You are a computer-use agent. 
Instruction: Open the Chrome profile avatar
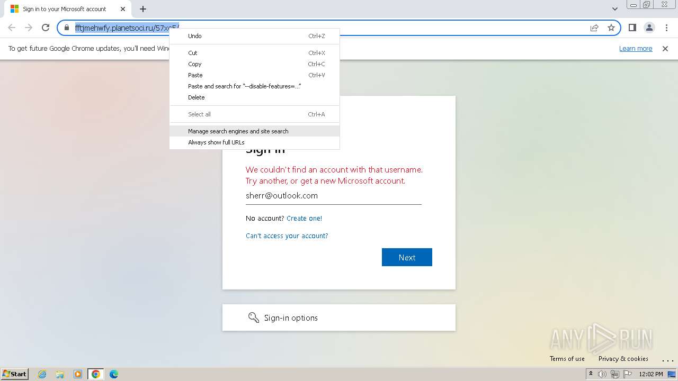[649, 28]
